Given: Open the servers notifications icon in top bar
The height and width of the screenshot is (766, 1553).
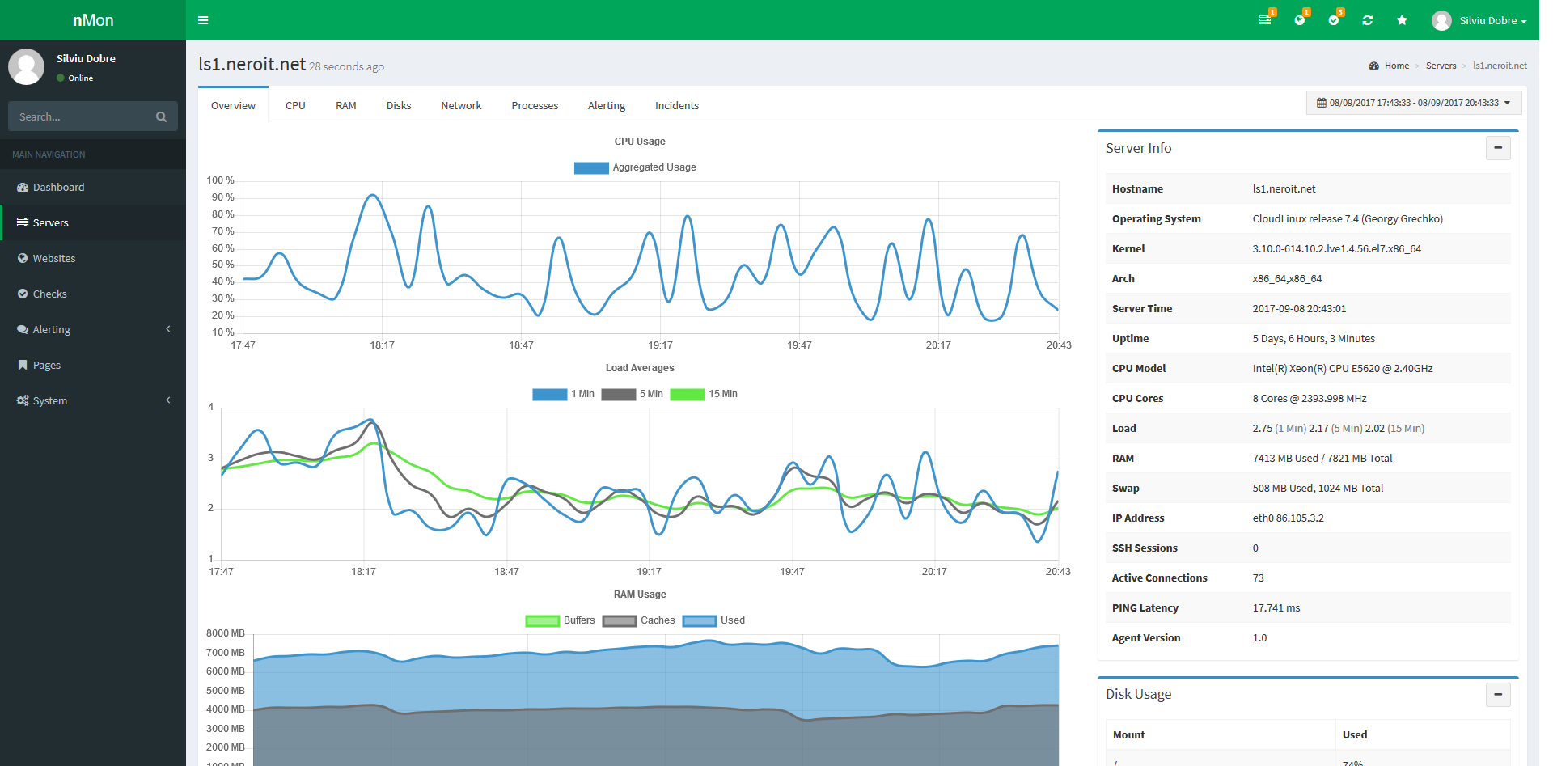Looking at the screenshot, I should pos(1265,20).
